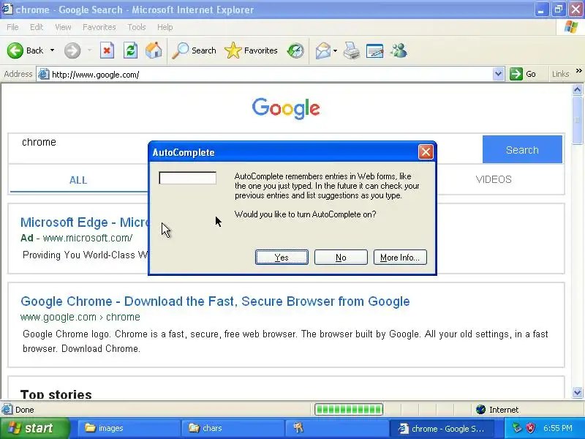
Task: Click the green Go button
Action: pyautogui.click(x=523, y=75)
